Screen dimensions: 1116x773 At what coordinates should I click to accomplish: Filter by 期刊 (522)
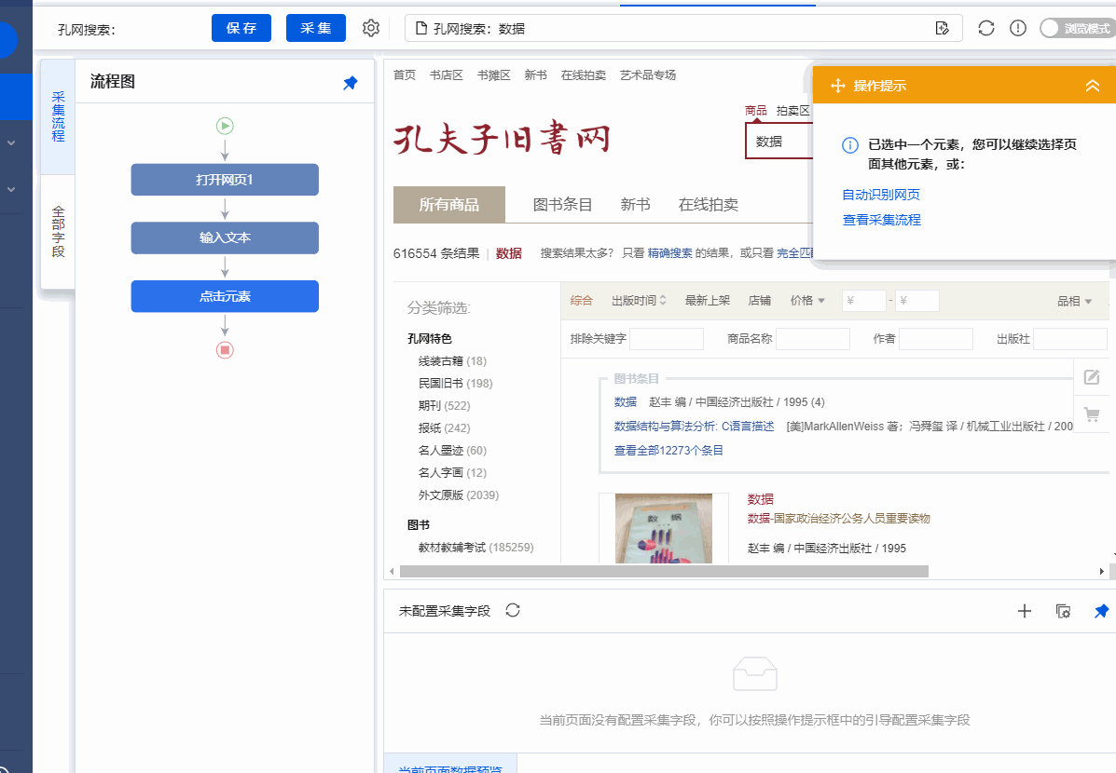(x=444, y=406)
